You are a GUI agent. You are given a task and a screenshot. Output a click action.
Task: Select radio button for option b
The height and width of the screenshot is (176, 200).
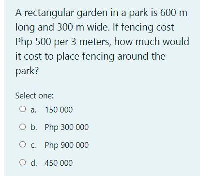23,127
